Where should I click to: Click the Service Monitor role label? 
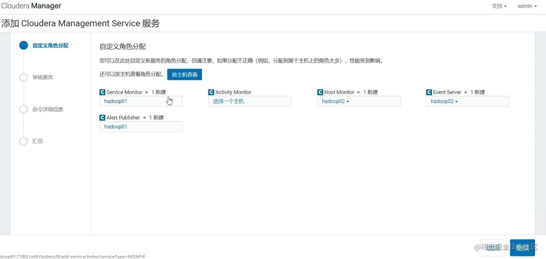(124, 92)
